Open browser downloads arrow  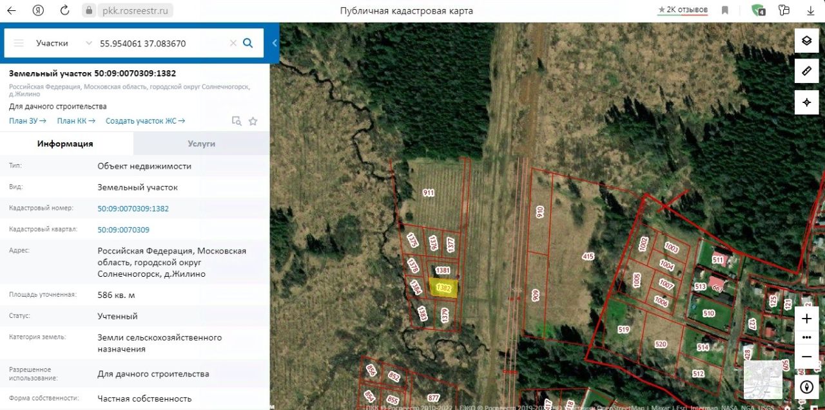(811, 10)
